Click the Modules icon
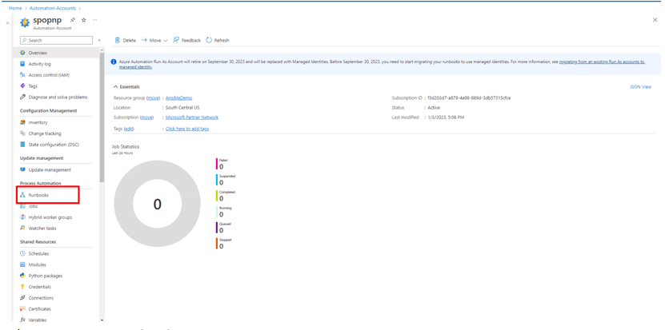 (x=23, y=264)
